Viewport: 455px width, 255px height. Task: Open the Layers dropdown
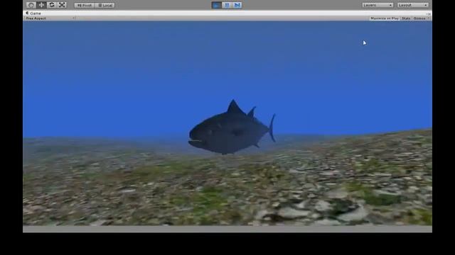point(378,5)
